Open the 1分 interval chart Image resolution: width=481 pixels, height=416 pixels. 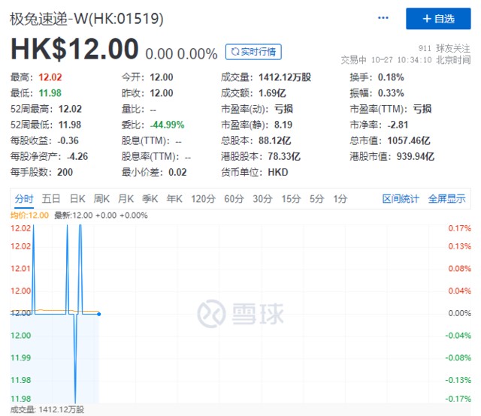click(x=340, y=199)
